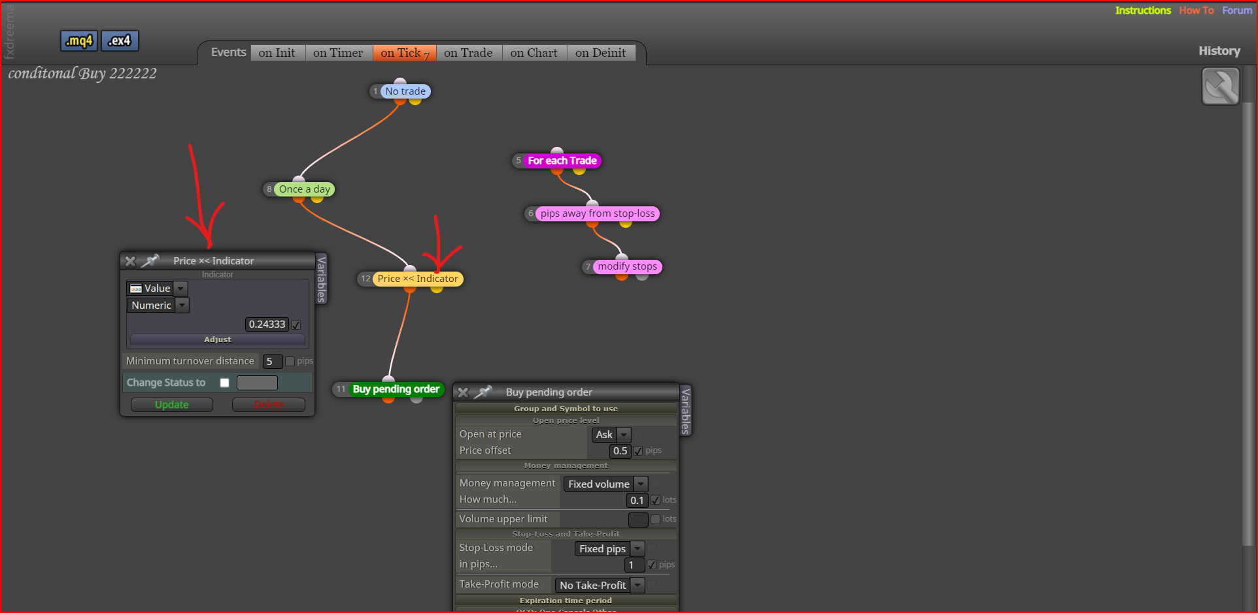Switch to the on Init tab
This screenshot has height=613, width=1258.
coord(277,53)
